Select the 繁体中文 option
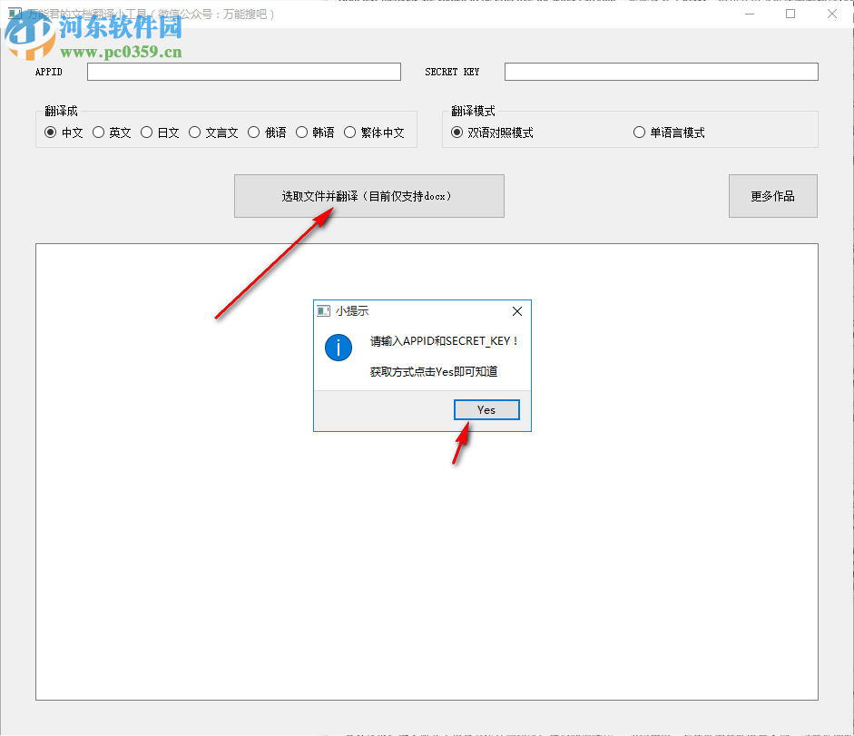The height and width of the screenshot is (736, 854). pyautogui.click(x=350, y=132)
